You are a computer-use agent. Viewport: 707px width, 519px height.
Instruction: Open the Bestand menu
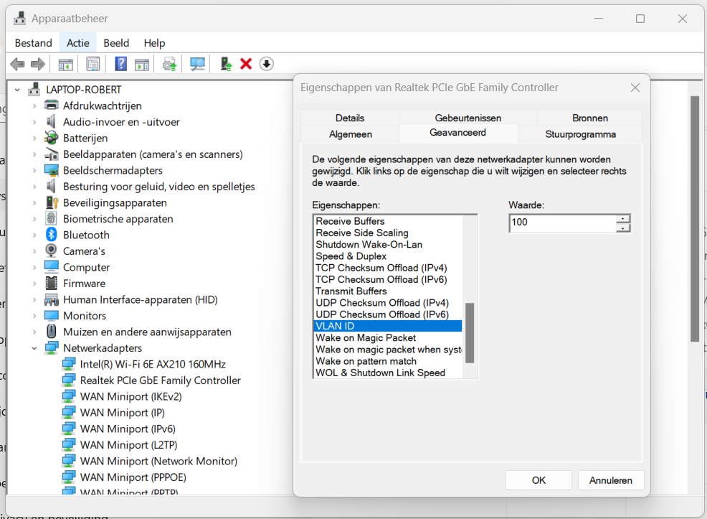[x=34, y=43]
